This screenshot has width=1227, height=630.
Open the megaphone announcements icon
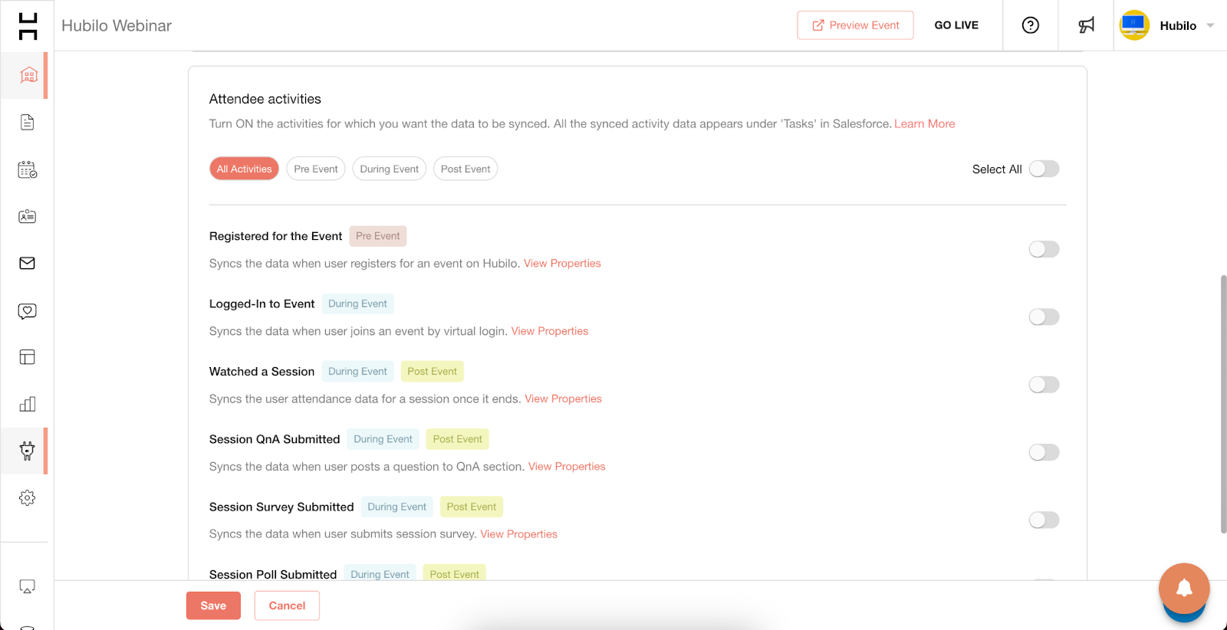point(1086,25)
